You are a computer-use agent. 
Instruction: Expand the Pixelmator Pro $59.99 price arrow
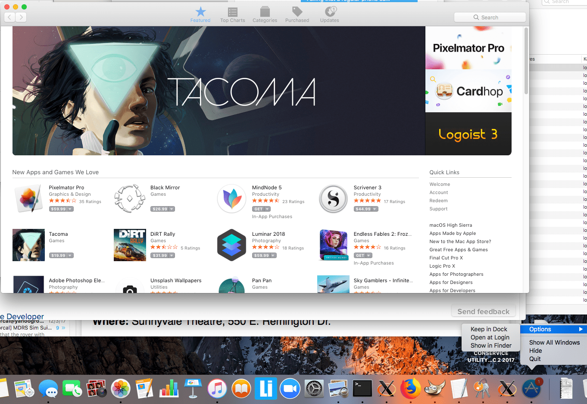(70, 209)
